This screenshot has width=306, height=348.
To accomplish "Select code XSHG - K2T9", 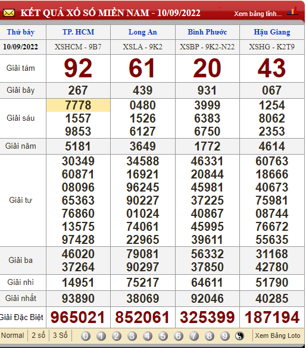I will [272, 47].
